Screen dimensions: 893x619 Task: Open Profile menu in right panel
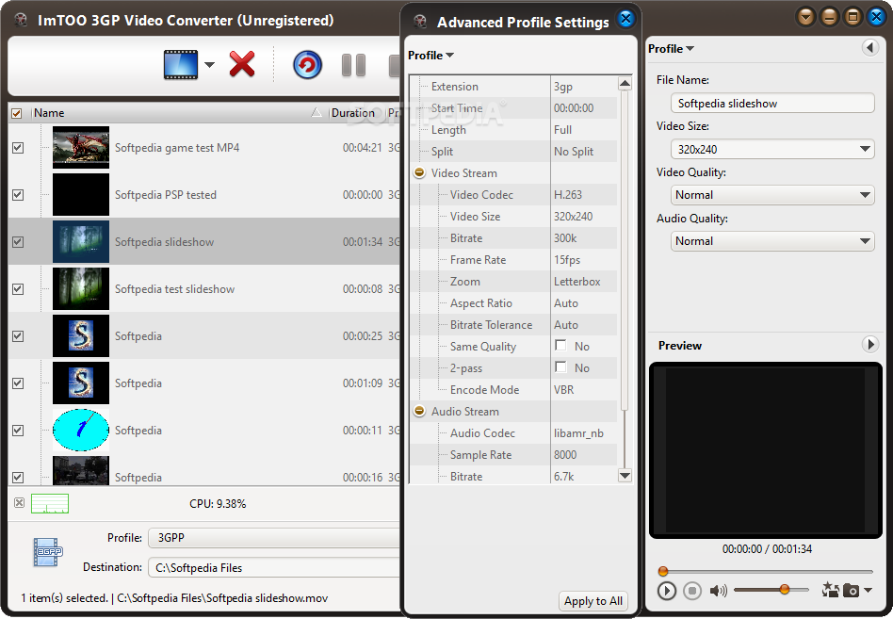click(671, 48)
